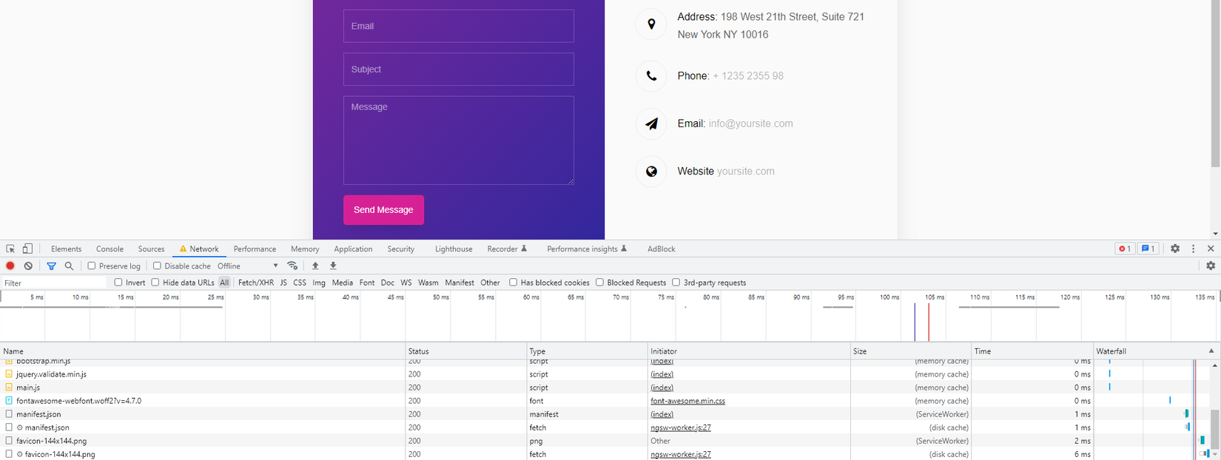Stop recording network log with red button
The width and height of the screenshot is (1221, 460).
(10, 266)
